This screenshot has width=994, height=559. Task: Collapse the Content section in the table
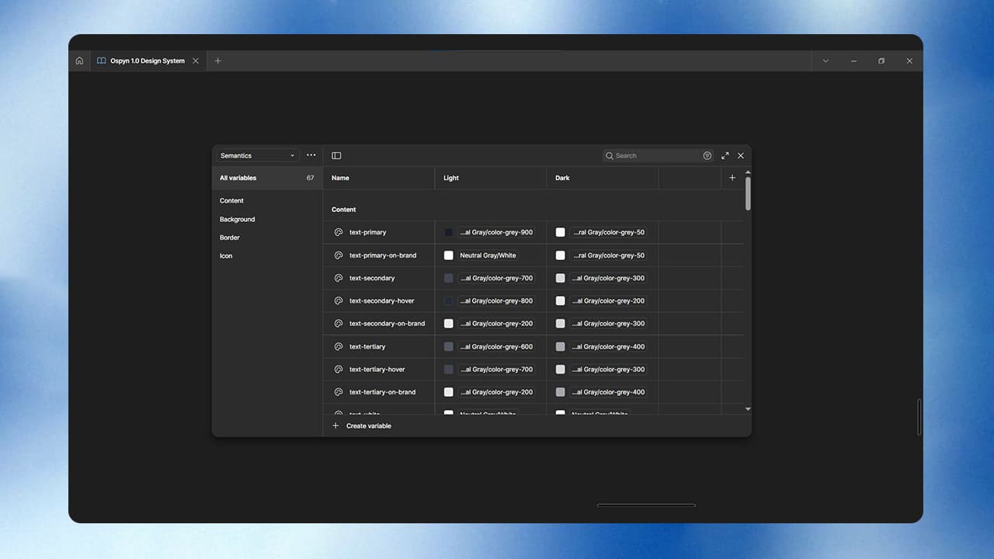pyautogui.click(x=343, y=209)
